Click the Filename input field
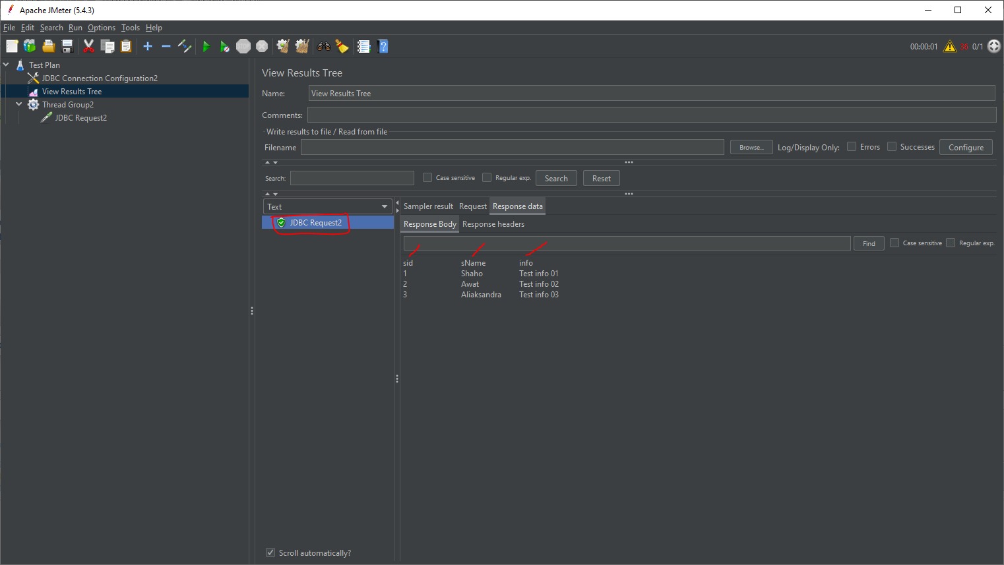 point(513,147)
